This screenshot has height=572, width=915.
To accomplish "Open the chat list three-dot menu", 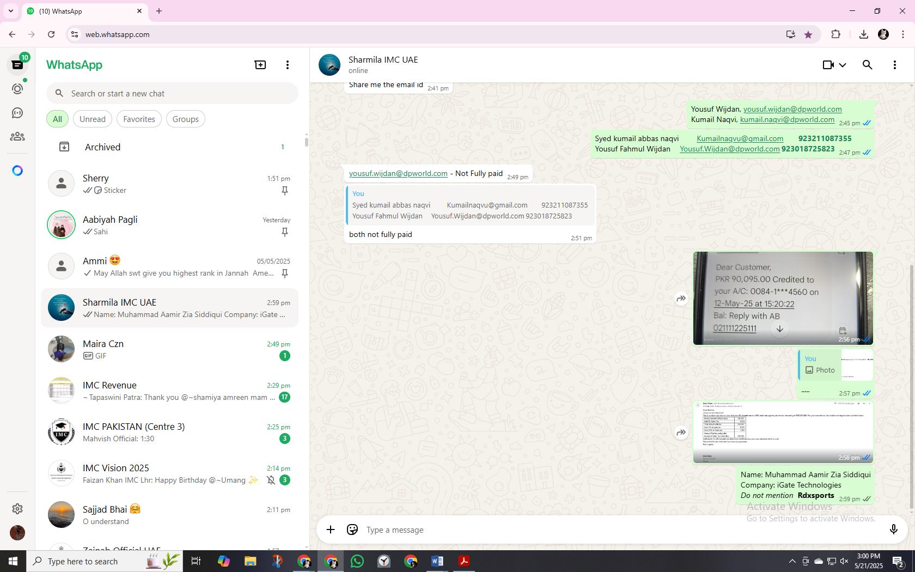I will tap(288, 65).
